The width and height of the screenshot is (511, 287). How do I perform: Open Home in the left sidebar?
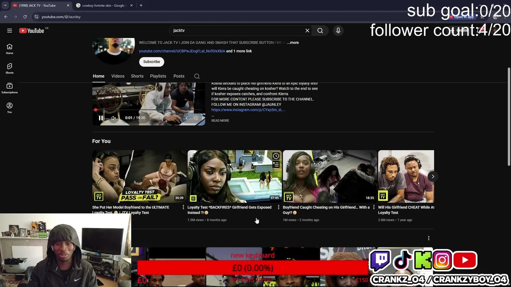pyautogui.click(x=10, y=49)
